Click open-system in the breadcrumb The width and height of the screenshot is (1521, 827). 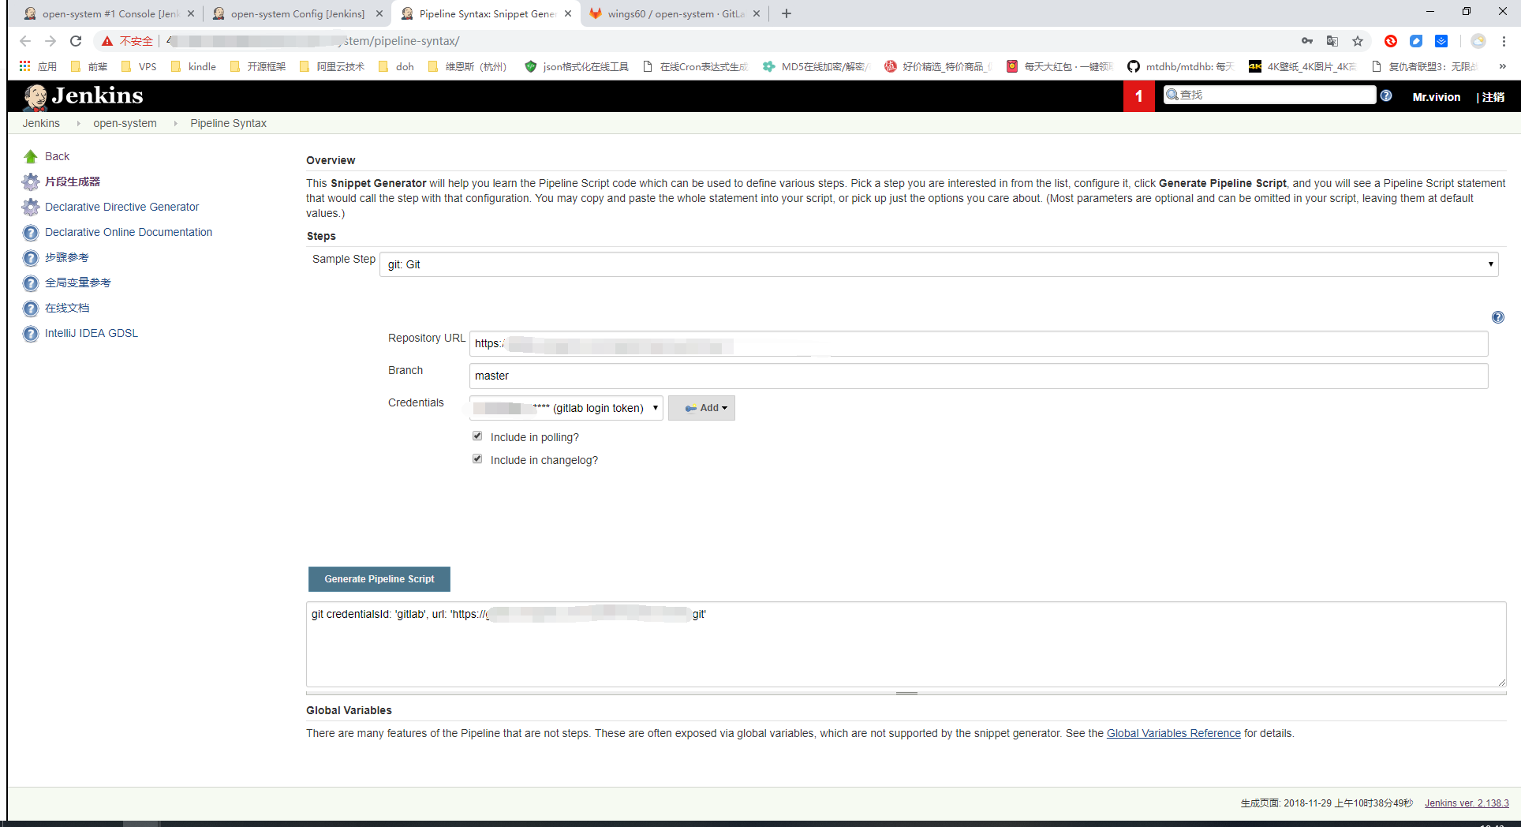125,123
